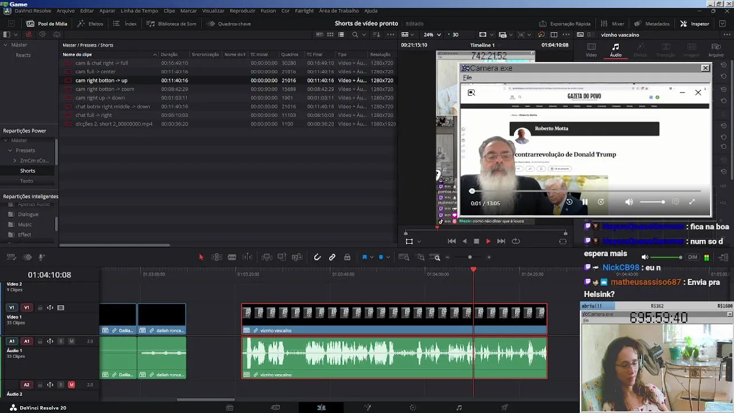Toggle solo on Áudio 1 track

tap(61, 341)
